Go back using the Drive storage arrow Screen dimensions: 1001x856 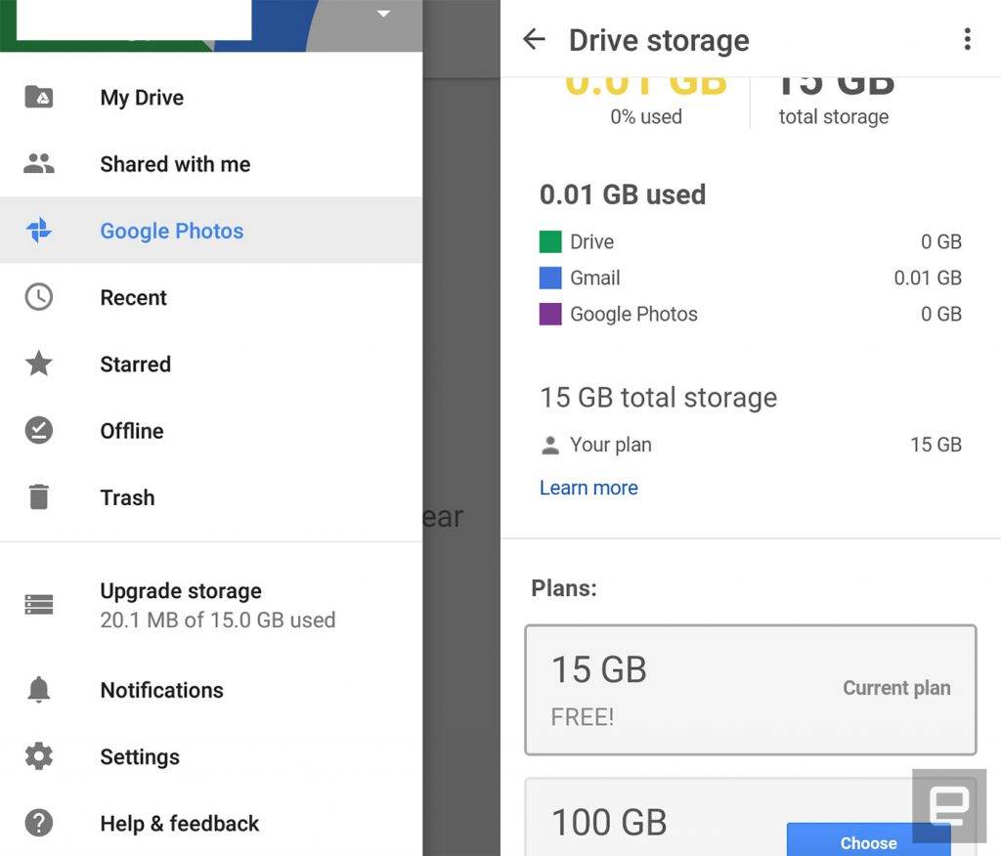[x=535, y=40]
